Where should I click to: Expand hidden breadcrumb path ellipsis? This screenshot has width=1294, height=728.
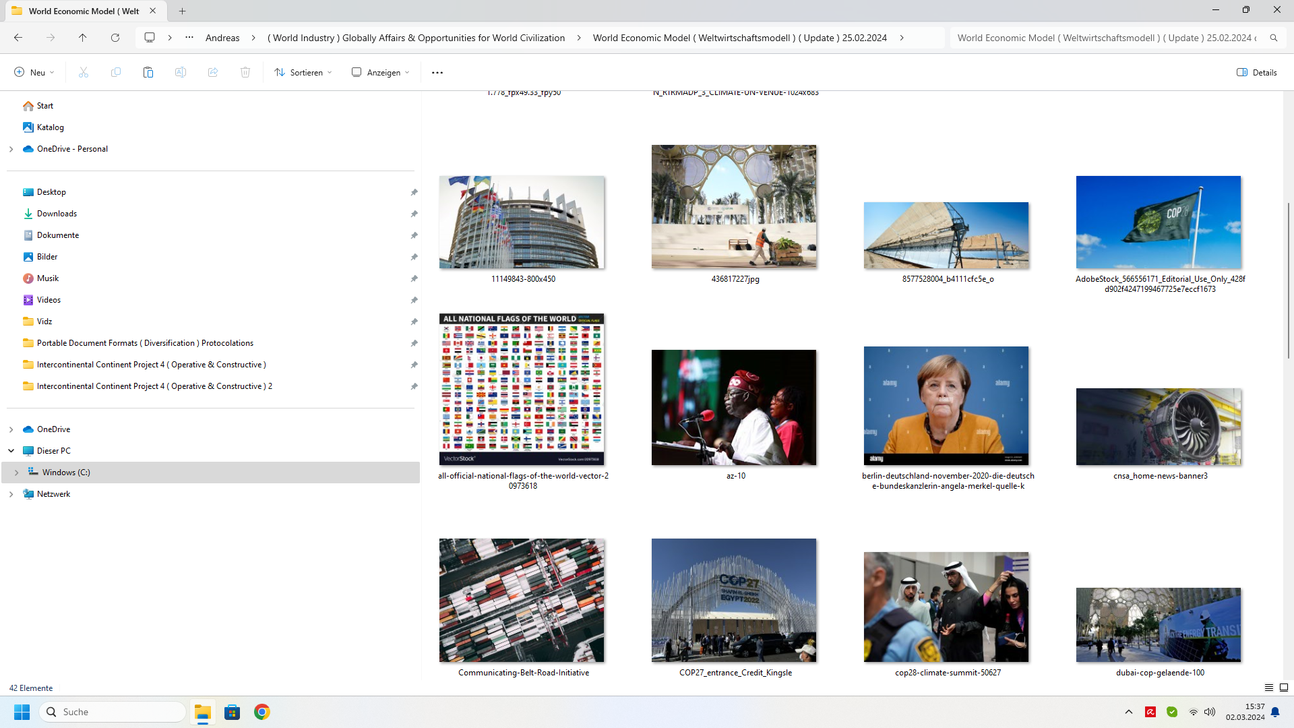click(189, 38)
